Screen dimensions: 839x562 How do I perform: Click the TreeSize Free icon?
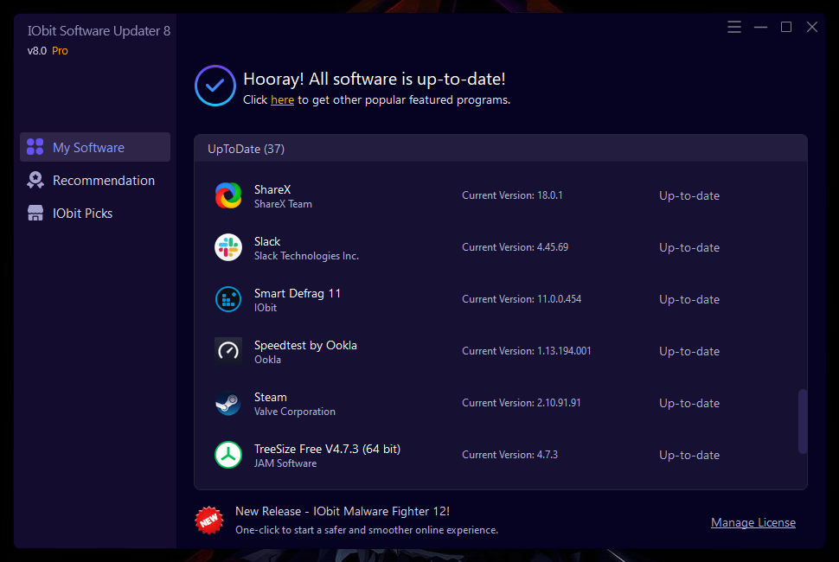click(228, 455)
